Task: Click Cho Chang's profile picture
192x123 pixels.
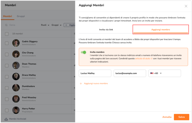Action: pos(16,54)
